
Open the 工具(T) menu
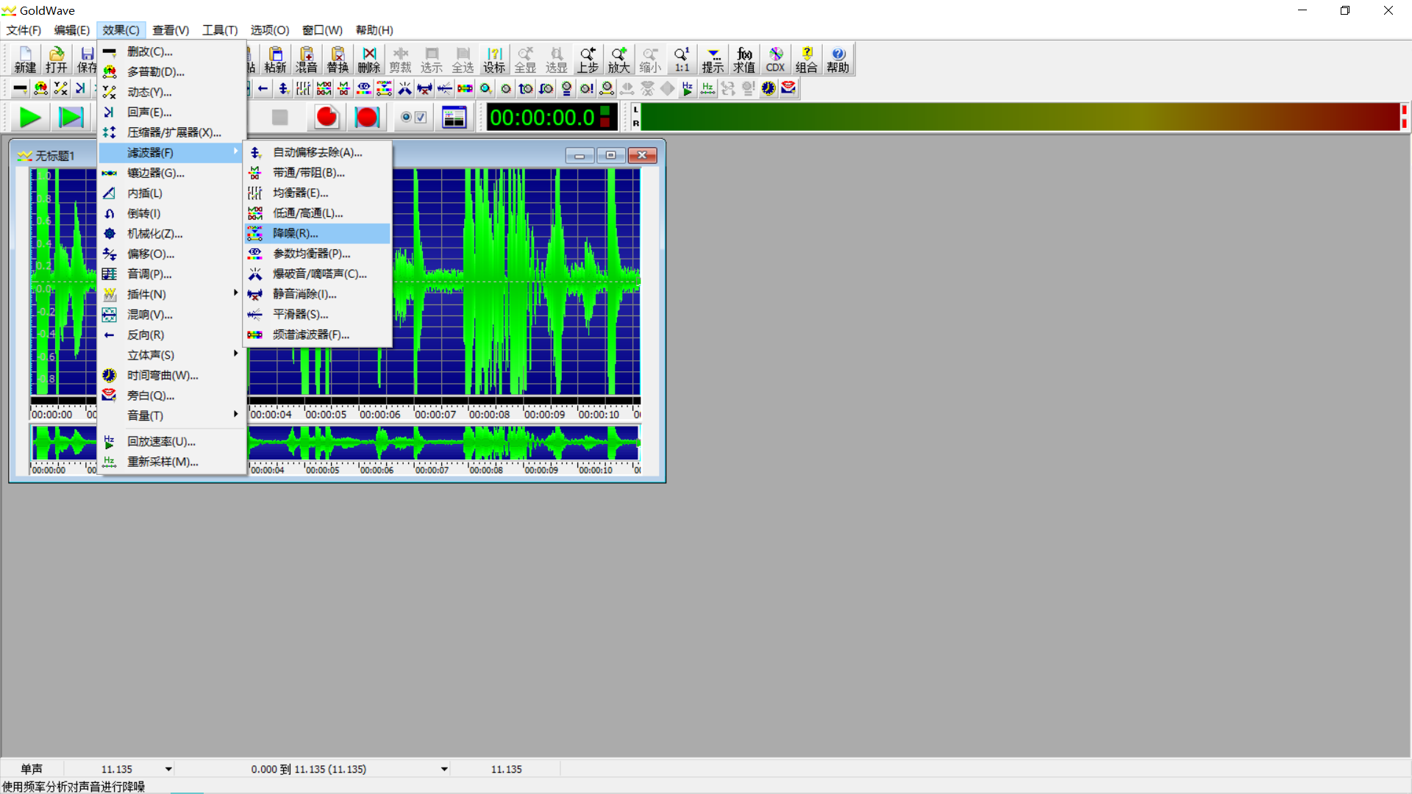click(220, 30)
